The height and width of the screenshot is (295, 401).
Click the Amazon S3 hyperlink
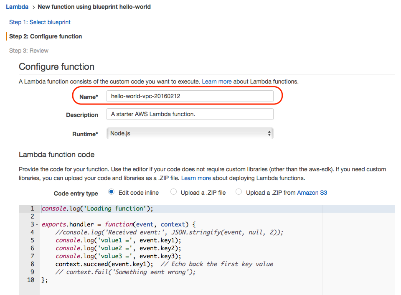(x=312, y=193)
